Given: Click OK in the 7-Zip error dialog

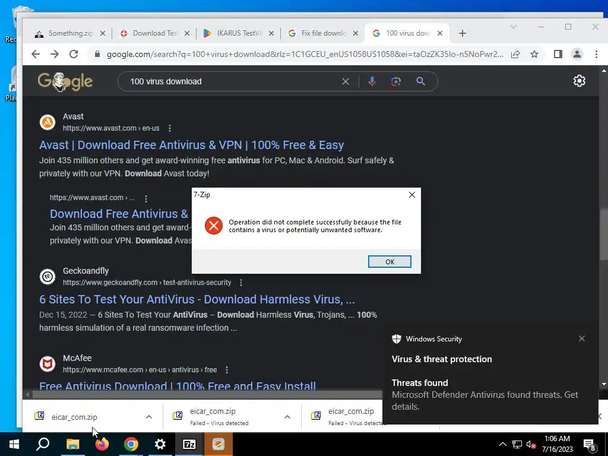Looking at the screenshot, I should click(x=389, y=262).
